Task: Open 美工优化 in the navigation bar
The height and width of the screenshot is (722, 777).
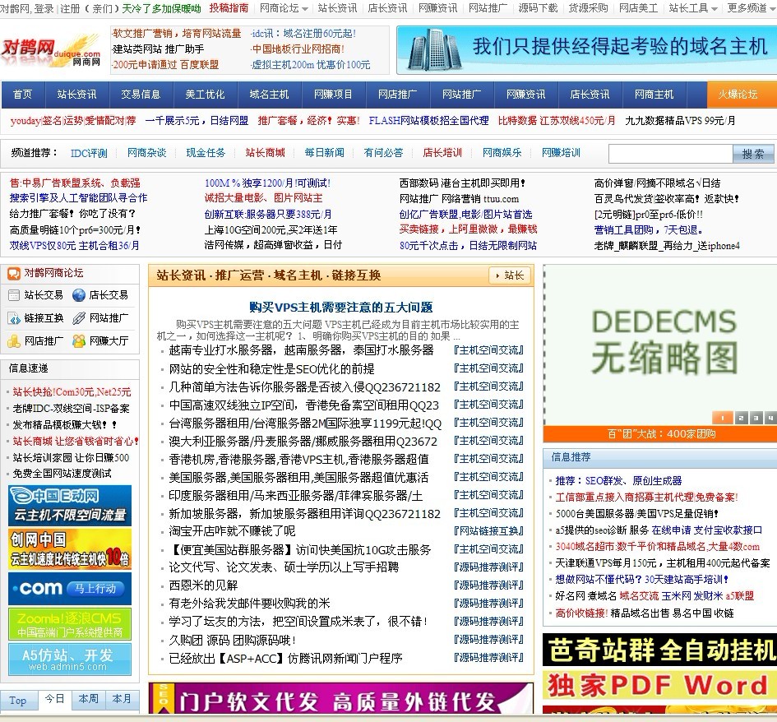Action: (x=206, y=95)
